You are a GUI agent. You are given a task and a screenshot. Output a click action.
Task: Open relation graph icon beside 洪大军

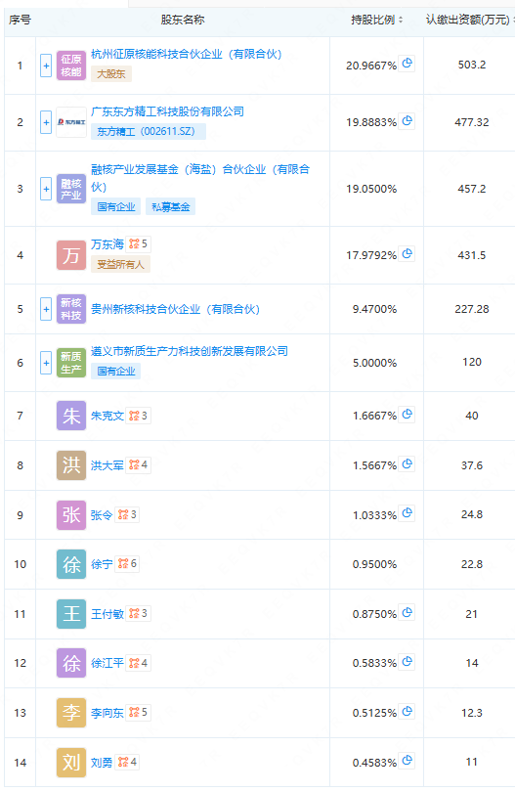tap(139, 464)
